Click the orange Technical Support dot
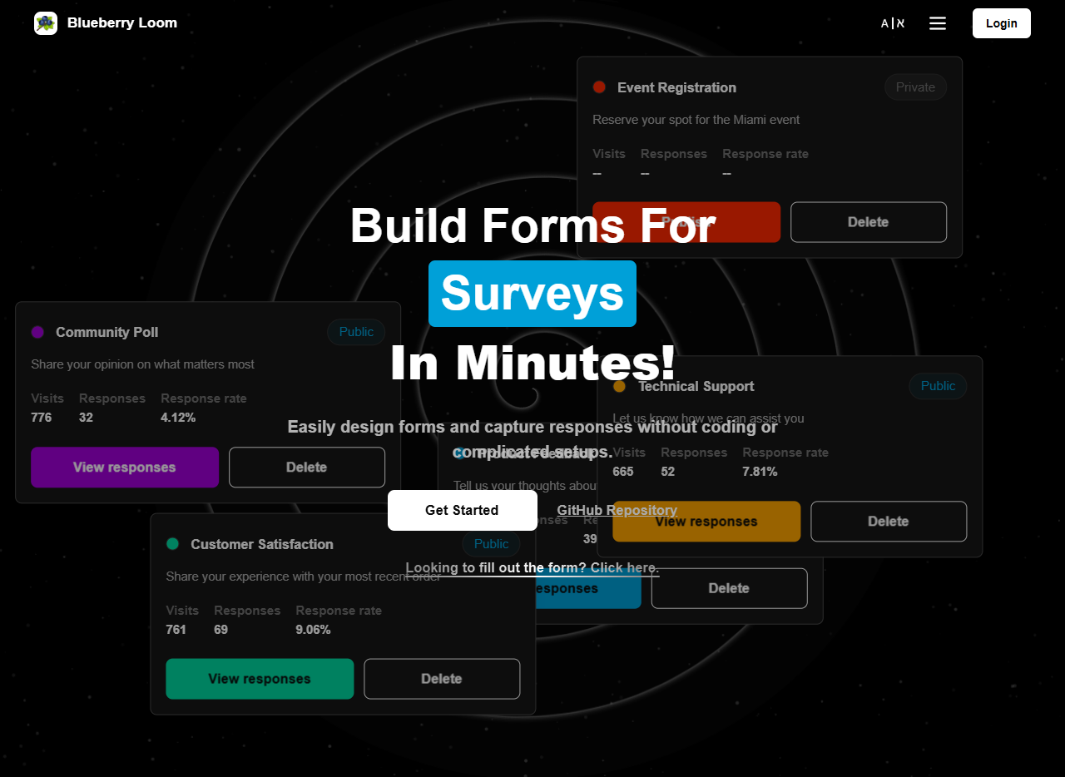The height and width of the screenshot is (777, 1065). (619, 386)
